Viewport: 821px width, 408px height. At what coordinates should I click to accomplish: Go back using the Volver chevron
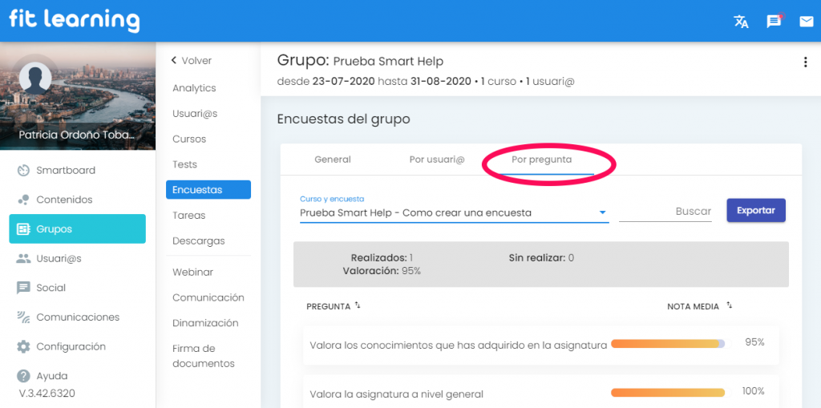tap(173, 61)
